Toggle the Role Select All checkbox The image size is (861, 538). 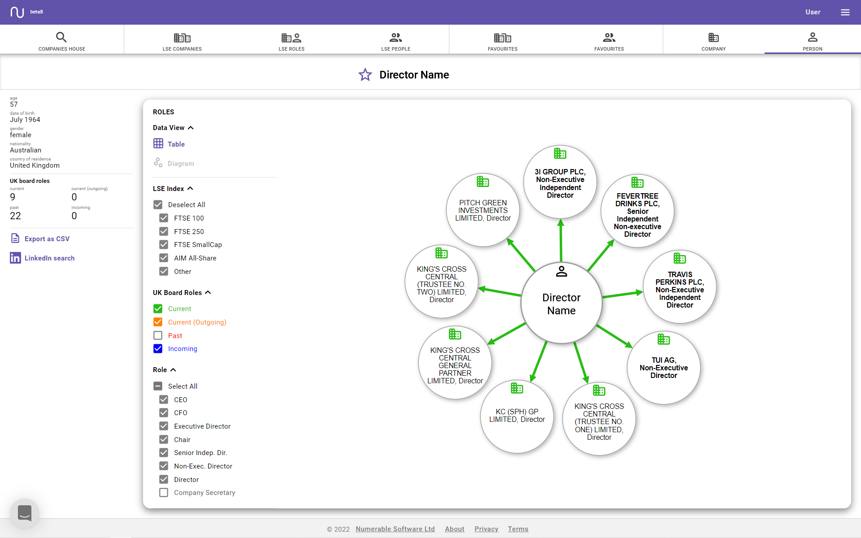(x=158, y=386)
